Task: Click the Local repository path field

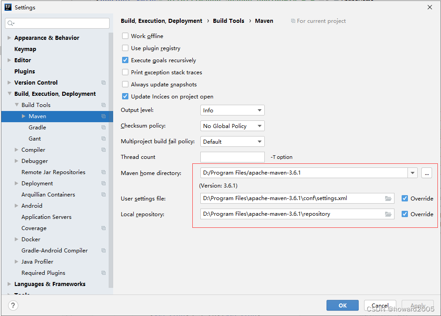Action: [x=297, y=214]
